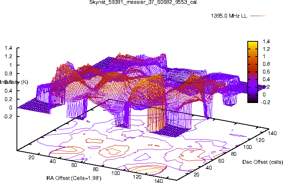Click the 0 label of the color bar

(264, 95)
